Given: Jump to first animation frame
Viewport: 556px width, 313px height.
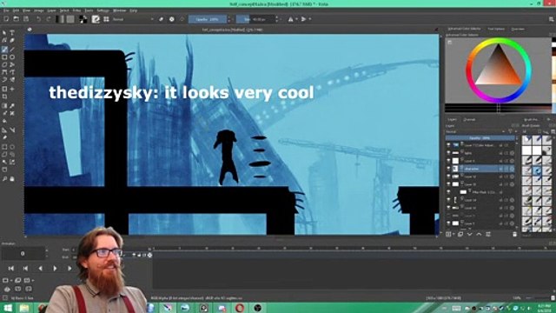Looking at the screenshot, I should [x=11, y=269].
